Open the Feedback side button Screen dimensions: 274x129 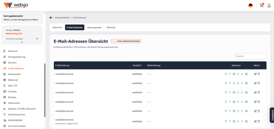[x=272, y=115]
